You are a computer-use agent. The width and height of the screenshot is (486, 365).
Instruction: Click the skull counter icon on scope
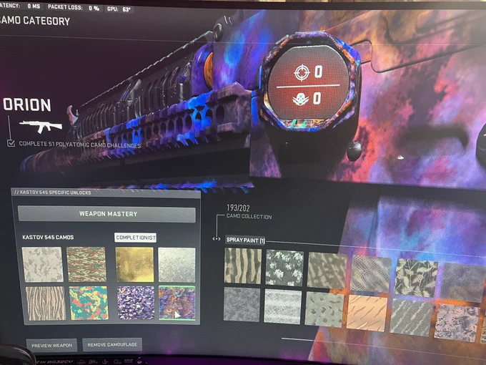(x=301, y=99)
